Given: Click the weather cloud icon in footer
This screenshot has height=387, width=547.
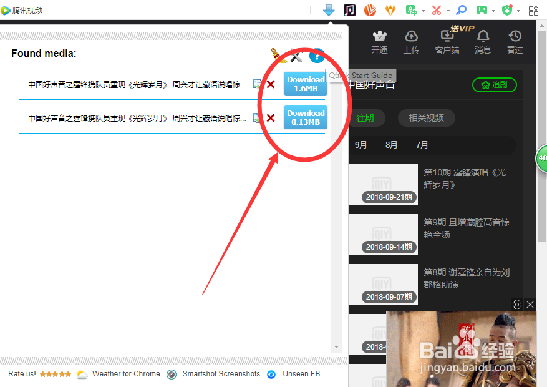Looking at the screenshot, I should (x=82, y=375).
